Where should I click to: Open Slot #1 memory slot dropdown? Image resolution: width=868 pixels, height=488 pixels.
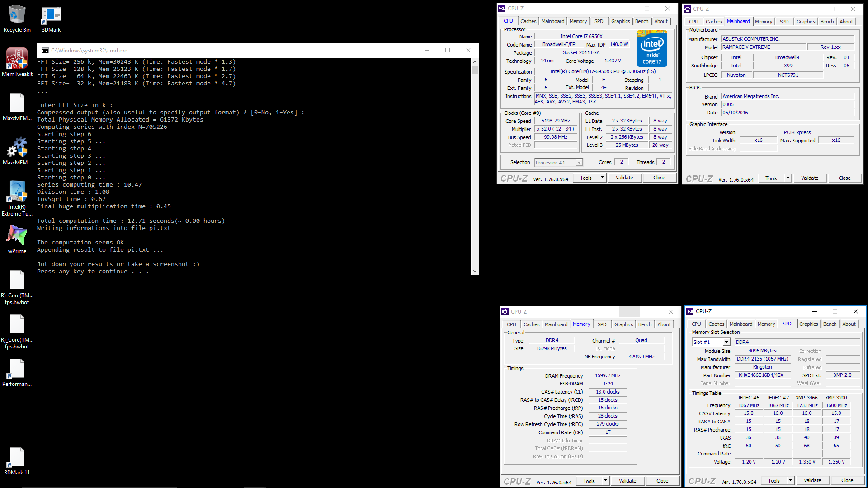(x=711, y=342)
